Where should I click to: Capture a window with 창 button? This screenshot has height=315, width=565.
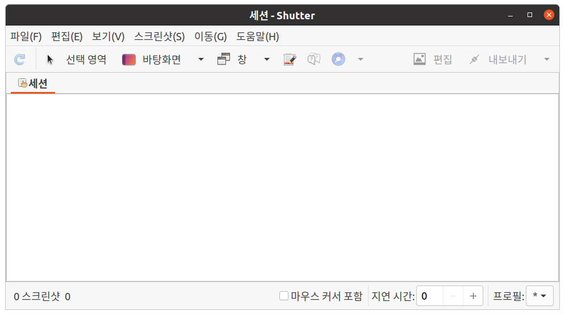pos(232,60)
